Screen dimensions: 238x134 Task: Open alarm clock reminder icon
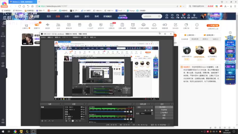[133, 25]
